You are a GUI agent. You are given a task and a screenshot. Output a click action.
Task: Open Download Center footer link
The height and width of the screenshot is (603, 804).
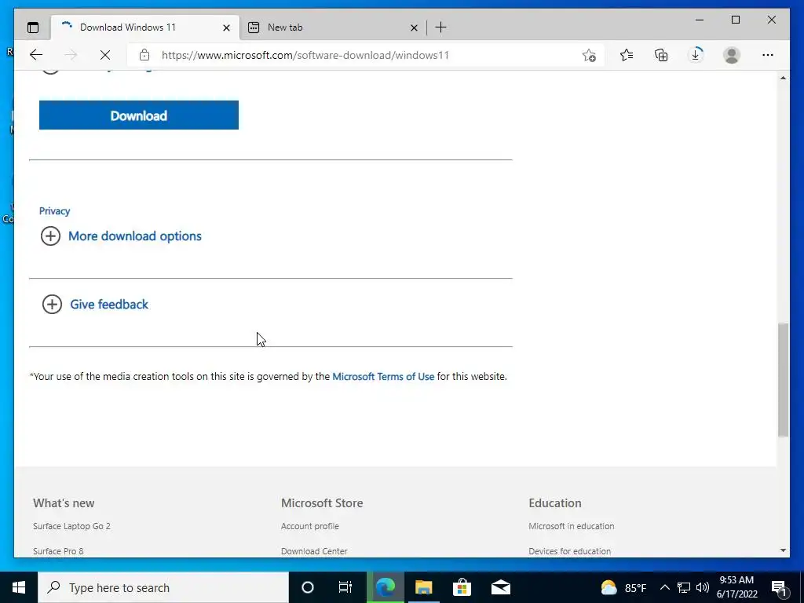click(314, 551)
